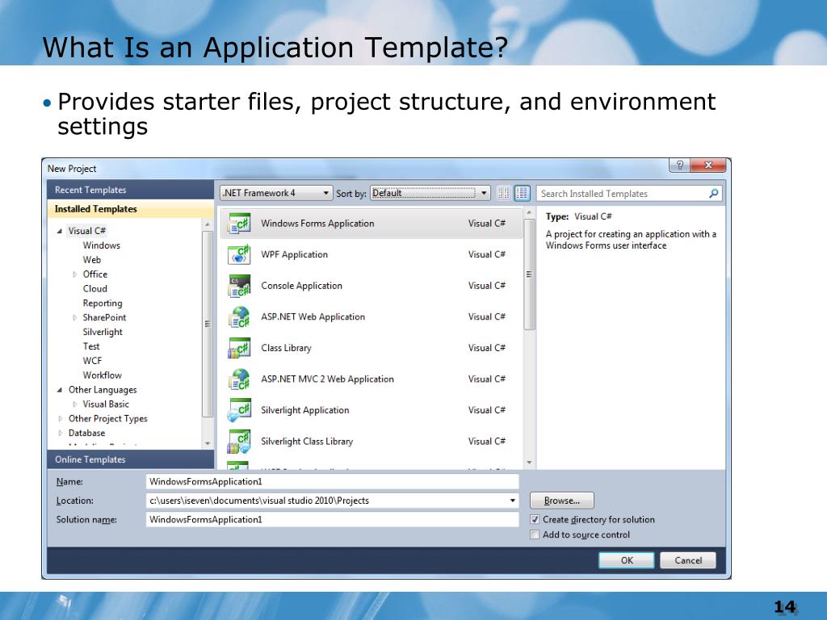This screenshot has width=827, height=620.
Task: Select 'Silverlight Class Library' template name
Action: [x=307, y=442]
